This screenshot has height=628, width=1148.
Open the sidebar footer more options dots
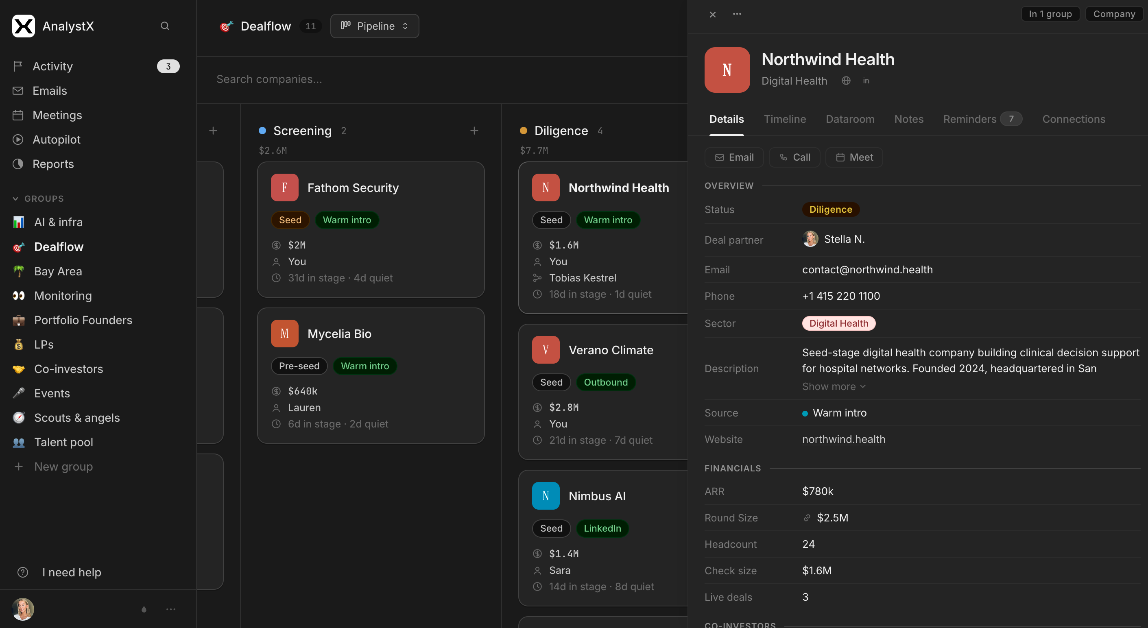pyautogui.click(x=171, y=609)
